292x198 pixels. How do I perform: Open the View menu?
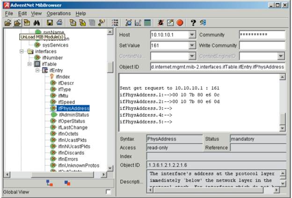click(x=36, y=14)
